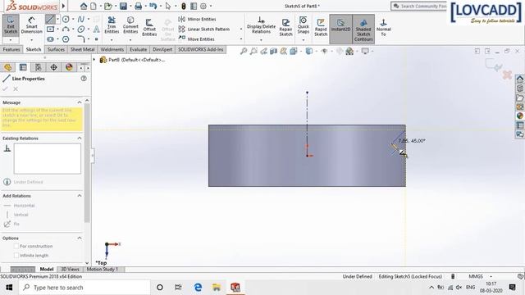Screen dimensions: 525x295
Task: Click Zoom to Fit icon
Action: point(244,51)
